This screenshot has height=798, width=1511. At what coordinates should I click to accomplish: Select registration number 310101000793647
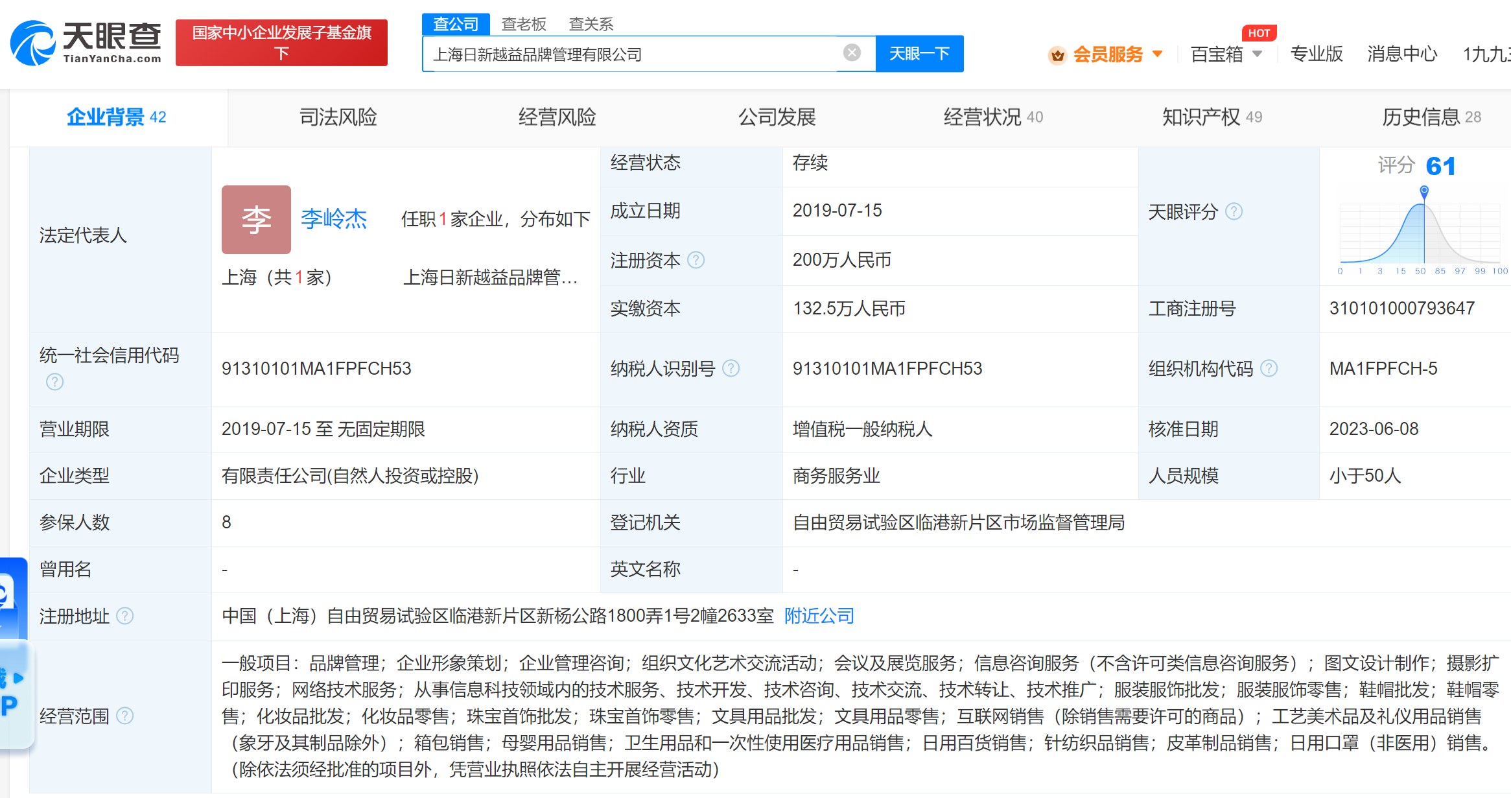(1402, 308)
